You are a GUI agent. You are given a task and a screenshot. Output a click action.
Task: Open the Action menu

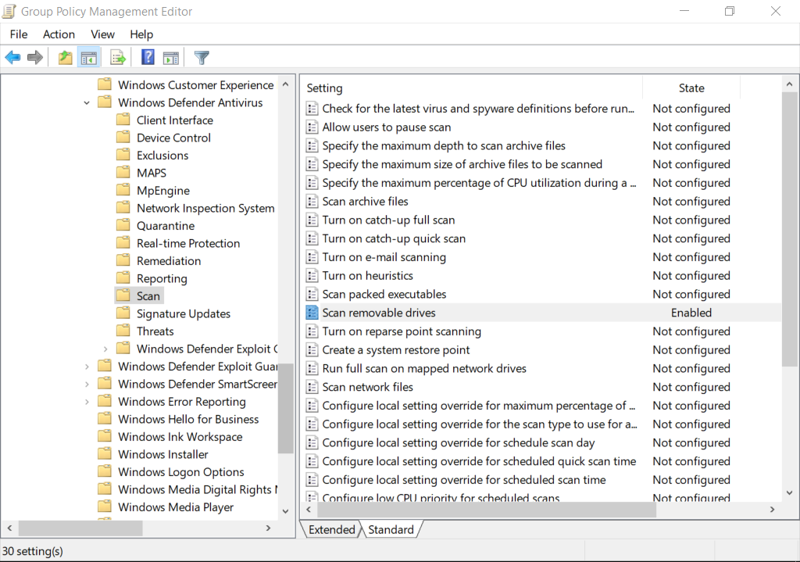pos(59,34)
